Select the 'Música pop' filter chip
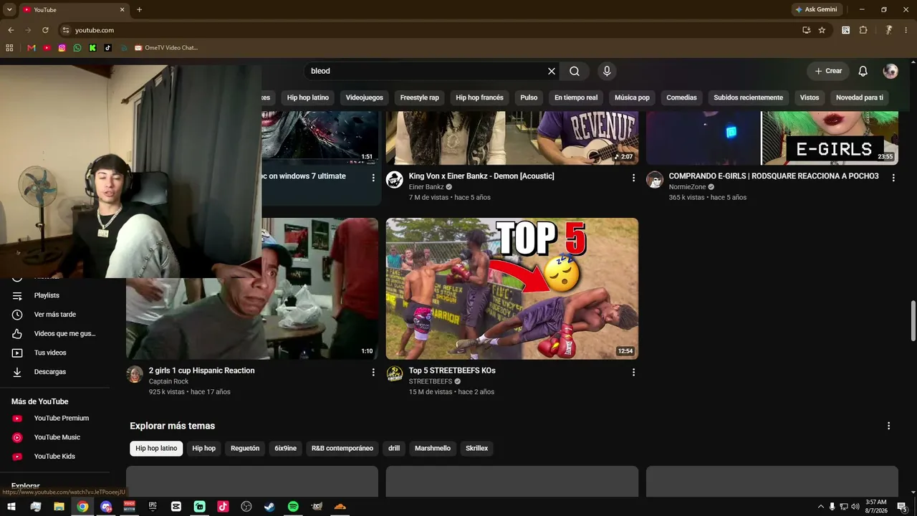The width and height of the screenshot is (917, 516). (632, 97)
